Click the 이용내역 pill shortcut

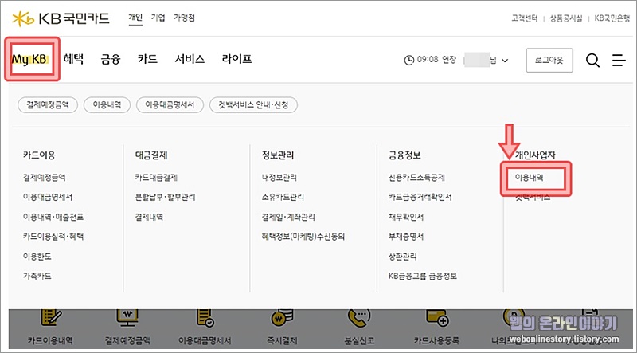(107, 105)
